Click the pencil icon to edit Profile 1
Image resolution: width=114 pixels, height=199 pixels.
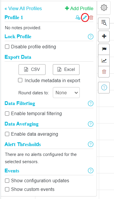[85, 18]
